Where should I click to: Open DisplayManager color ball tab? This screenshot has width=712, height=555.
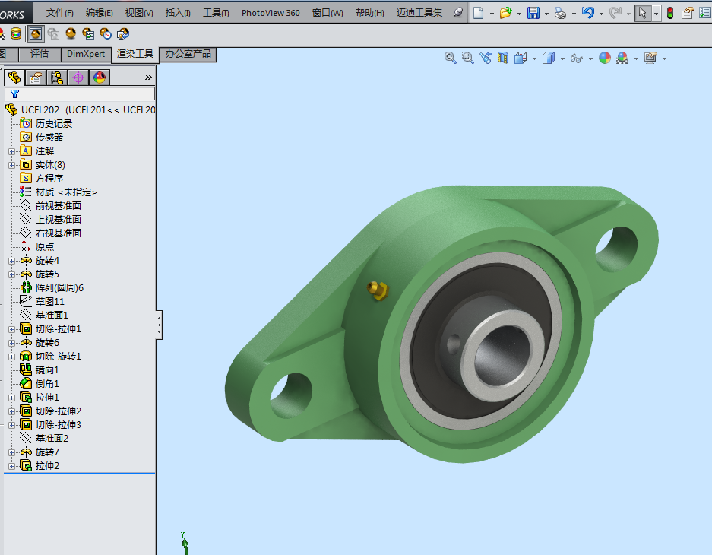(100, 78)
